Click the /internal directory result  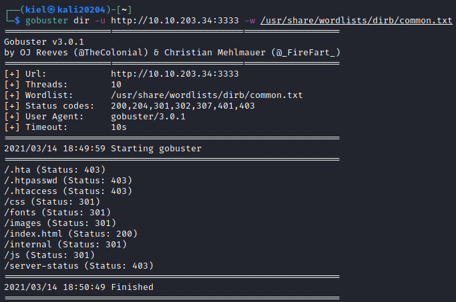tap(65, 244)
